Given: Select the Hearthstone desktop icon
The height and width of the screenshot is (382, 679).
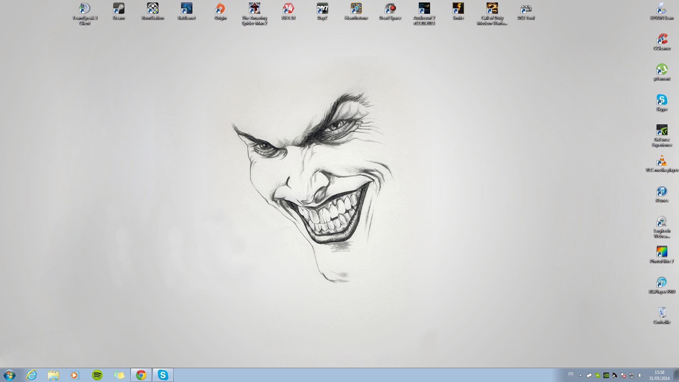Looking at the screenshot, I should click(356, 11).
